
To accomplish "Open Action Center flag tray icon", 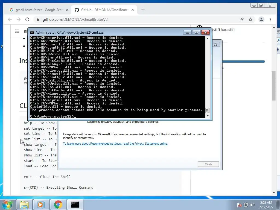I will (239, 205).
